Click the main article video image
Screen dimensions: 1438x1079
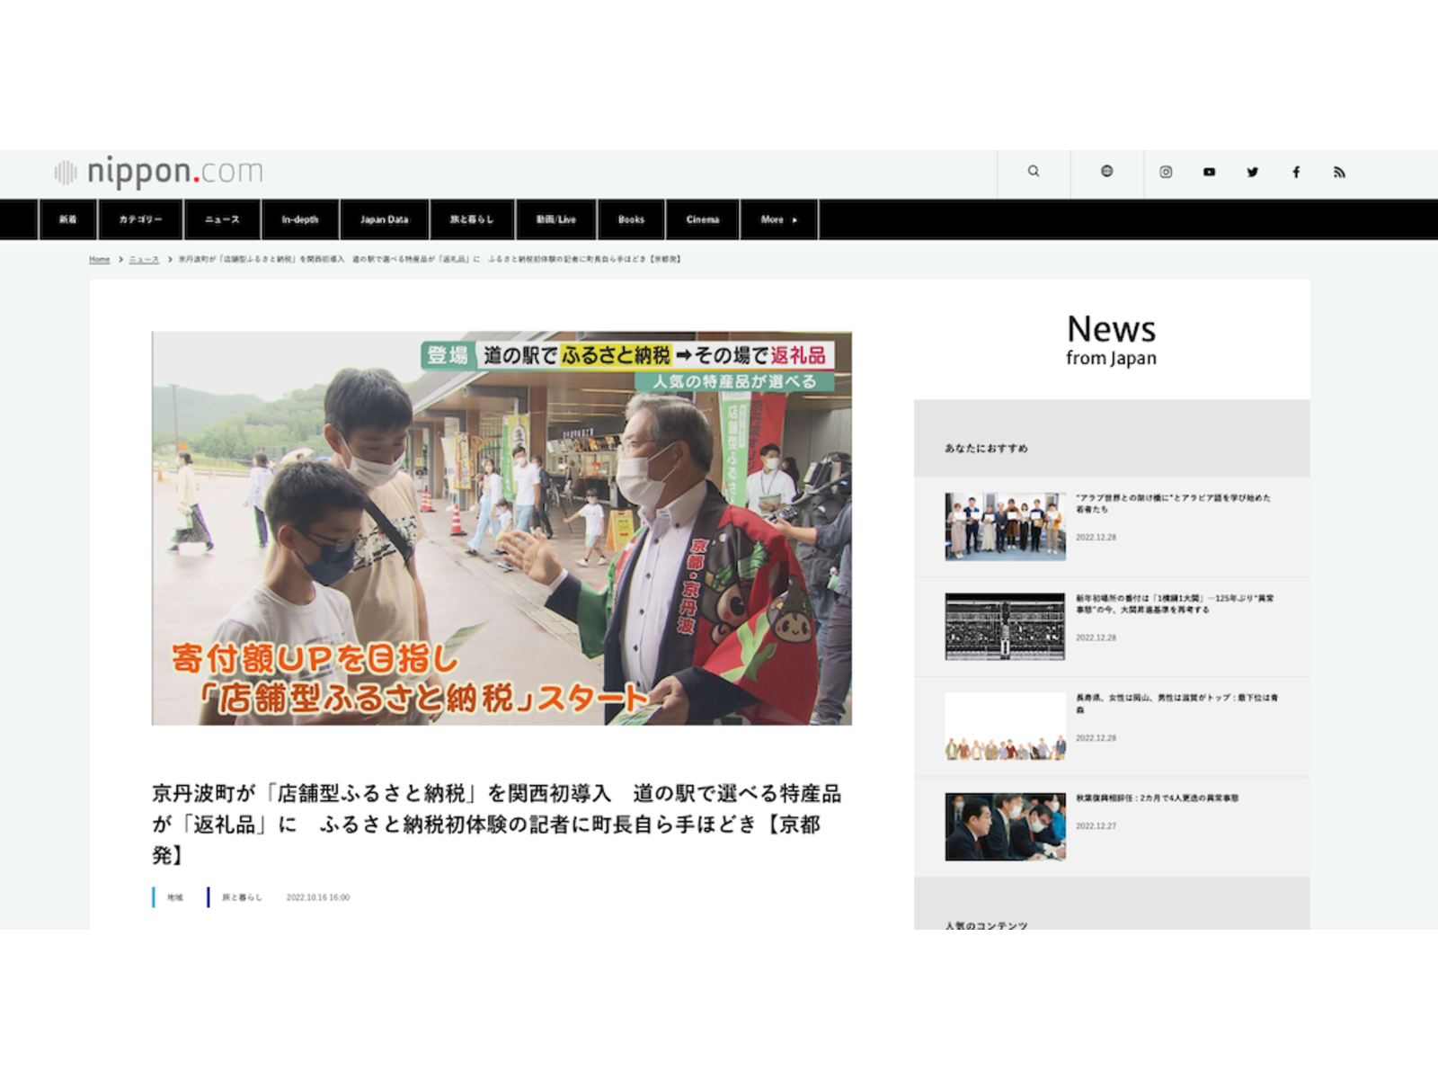(502, 528)
